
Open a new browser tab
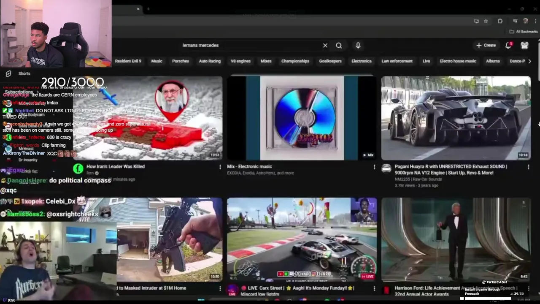[148, 9]
